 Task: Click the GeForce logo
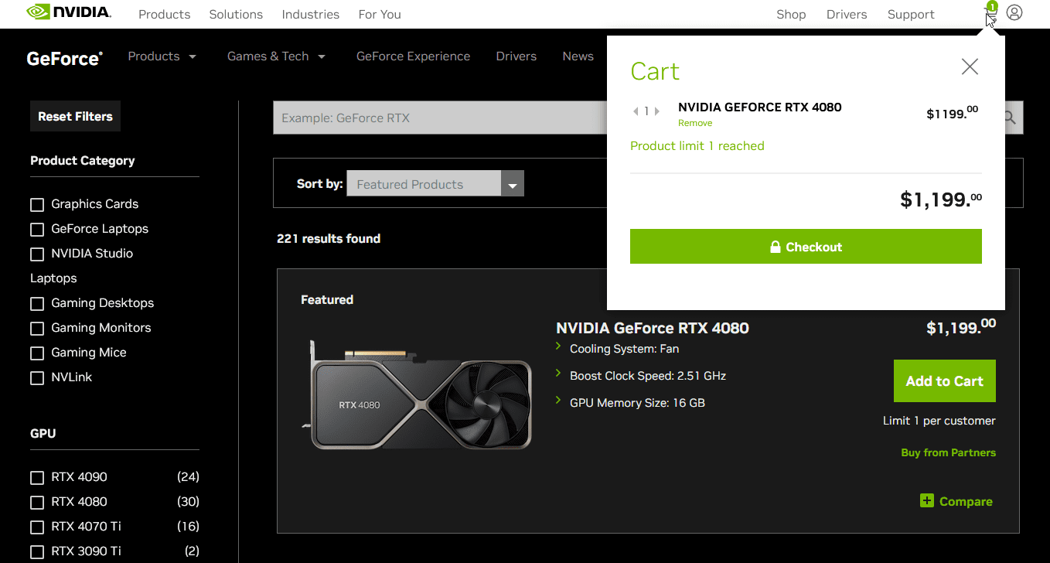pos(64,57)
